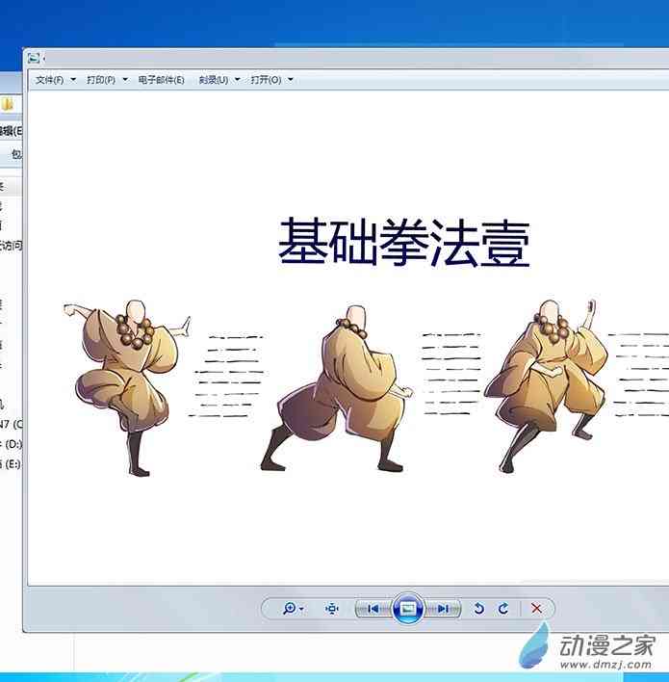The image size is (669, 682).
Task: Open the 刻录(U) menu
Action: click(214, 80)
